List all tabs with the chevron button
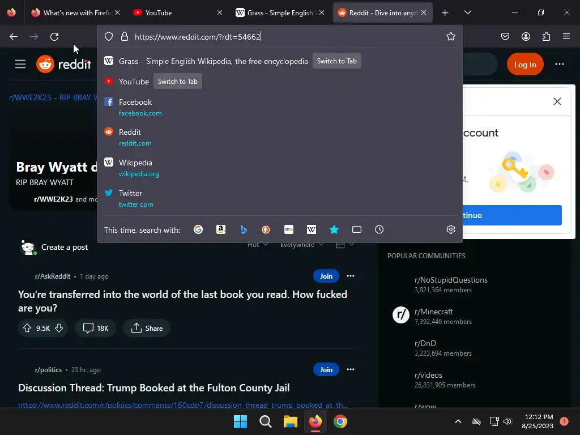Image resolution: width=580 pixels, height=435 pixels. click(467, 12)
